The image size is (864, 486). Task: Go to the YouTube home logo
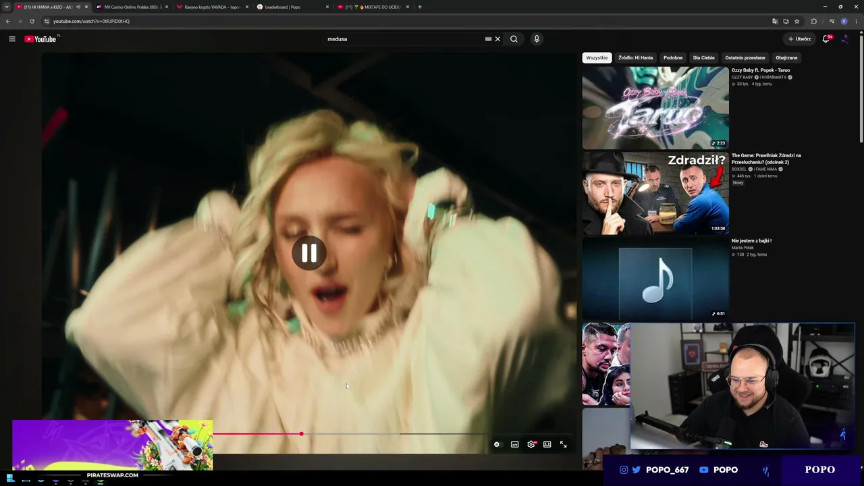(x=40, y=39)
